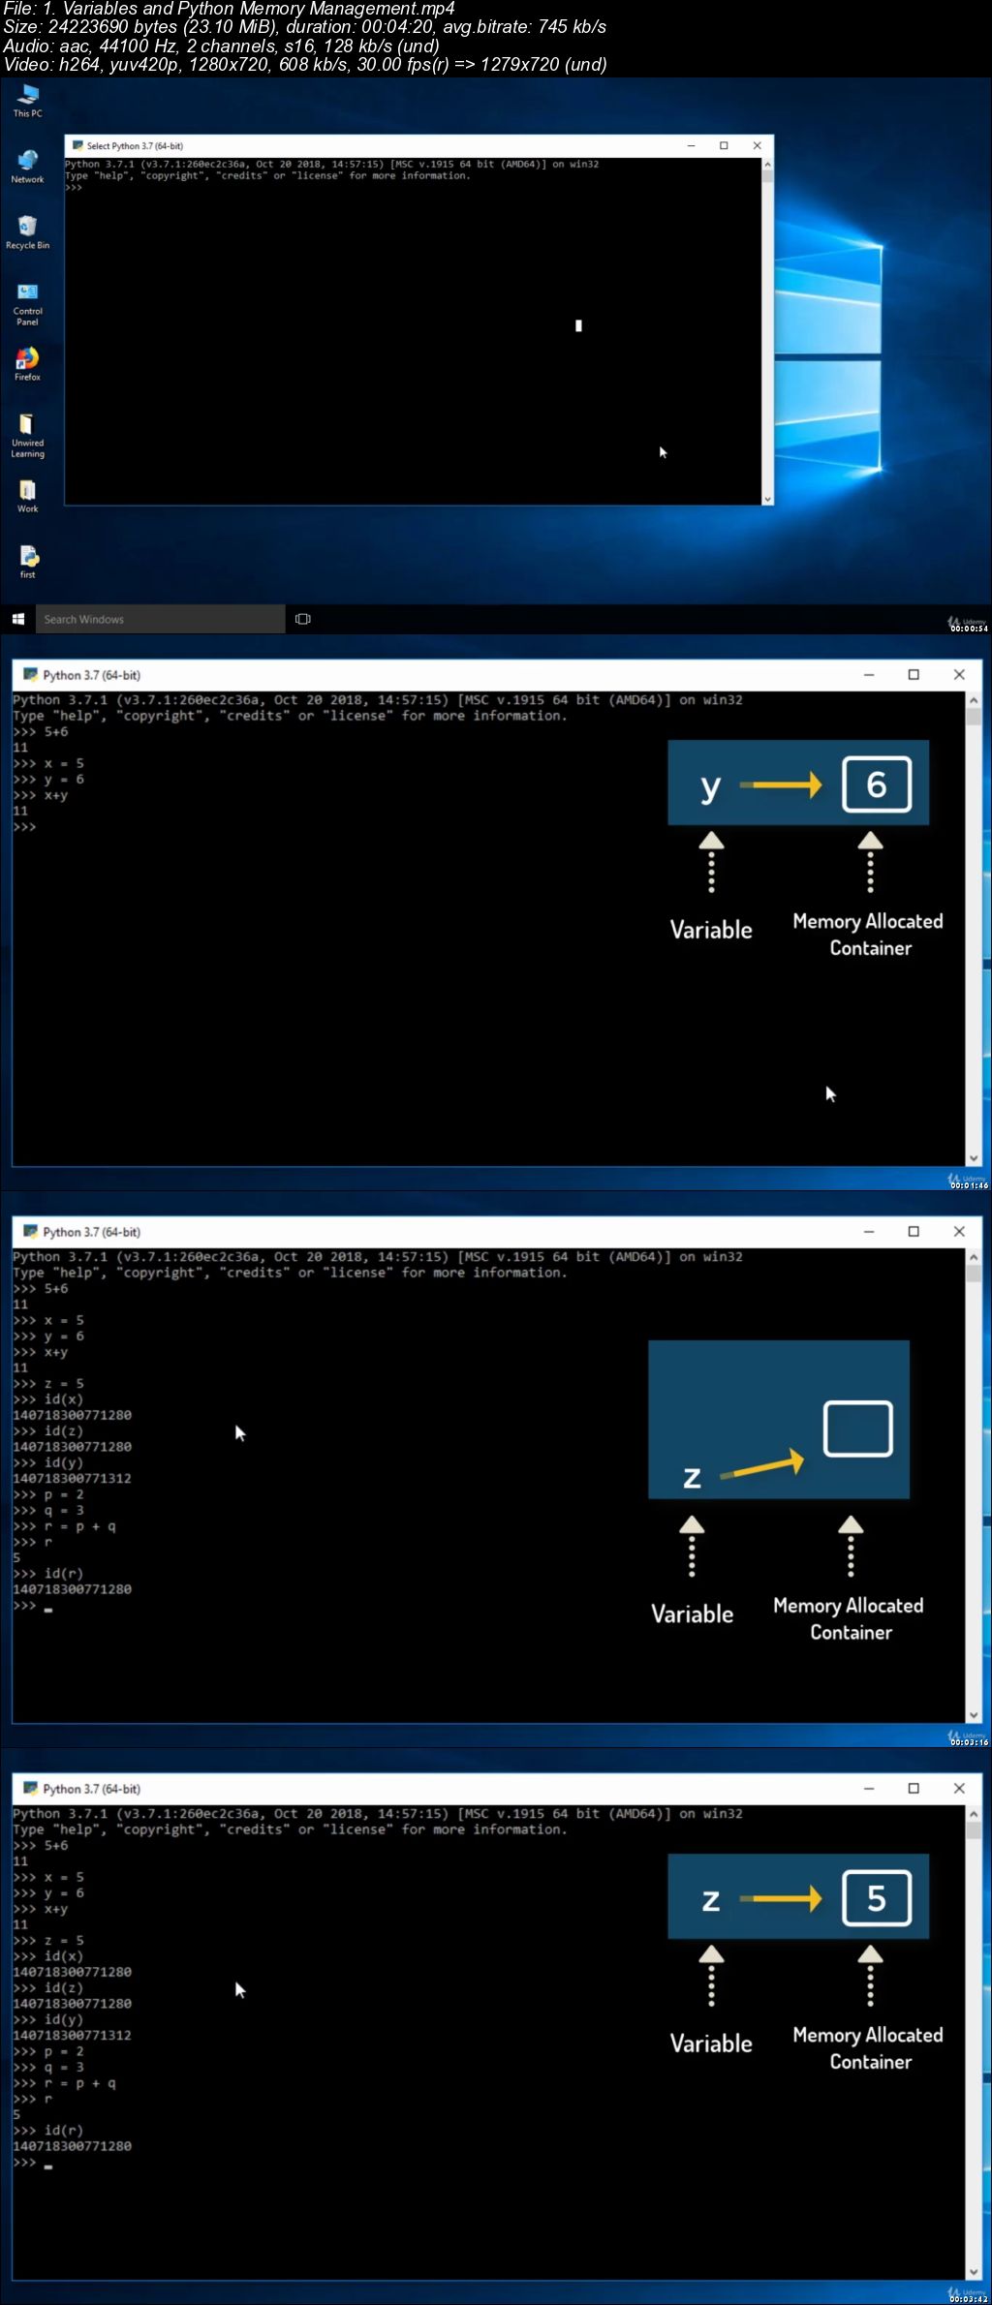Click 'Variable' label under the y diagram
This screenshot has width=992, height=2305.
tap(711, 930)
